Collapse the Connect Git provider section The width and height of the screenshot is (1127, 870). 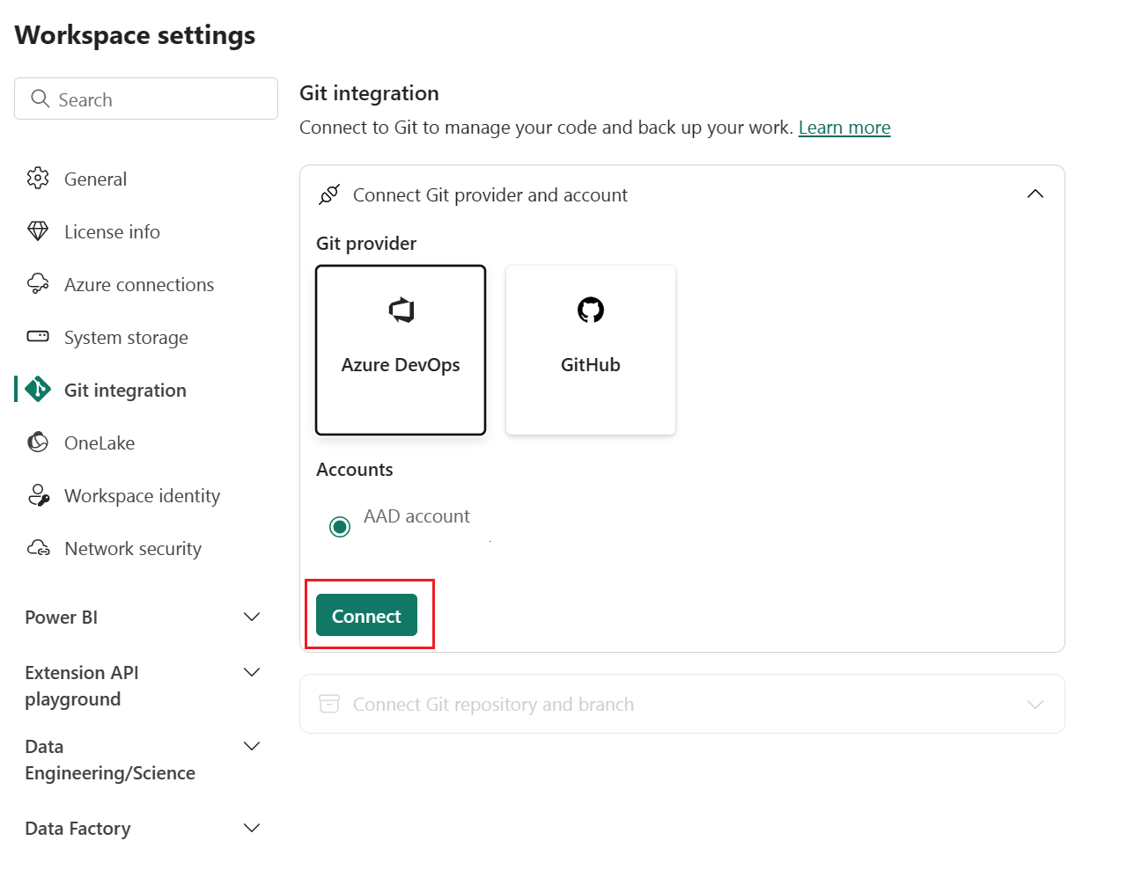1035,194
